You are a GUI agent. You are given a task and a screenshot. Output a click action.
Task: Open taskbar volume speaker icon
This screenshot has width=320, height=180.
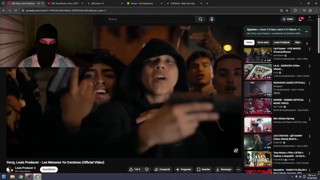tap(300, 177)
